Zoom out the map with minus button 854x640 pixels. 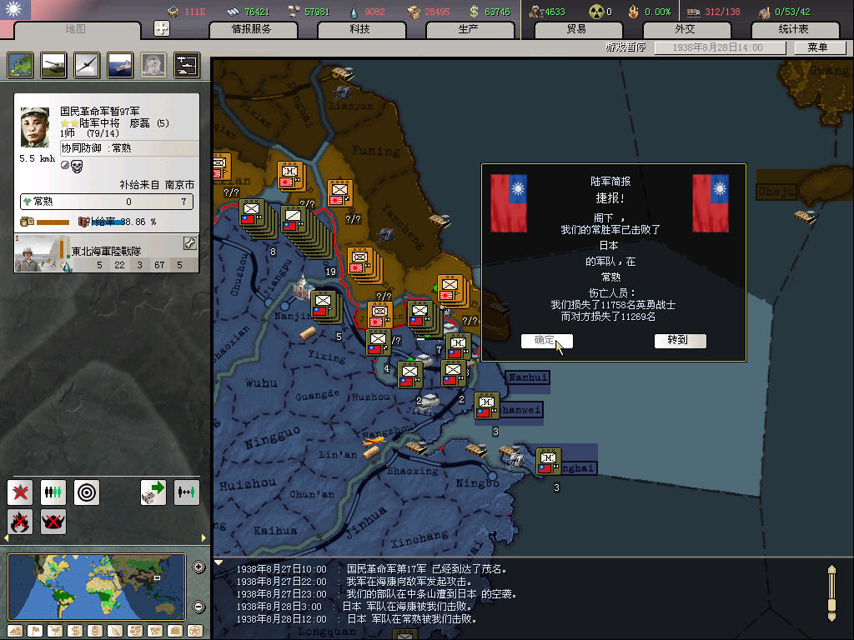[198, 607]
